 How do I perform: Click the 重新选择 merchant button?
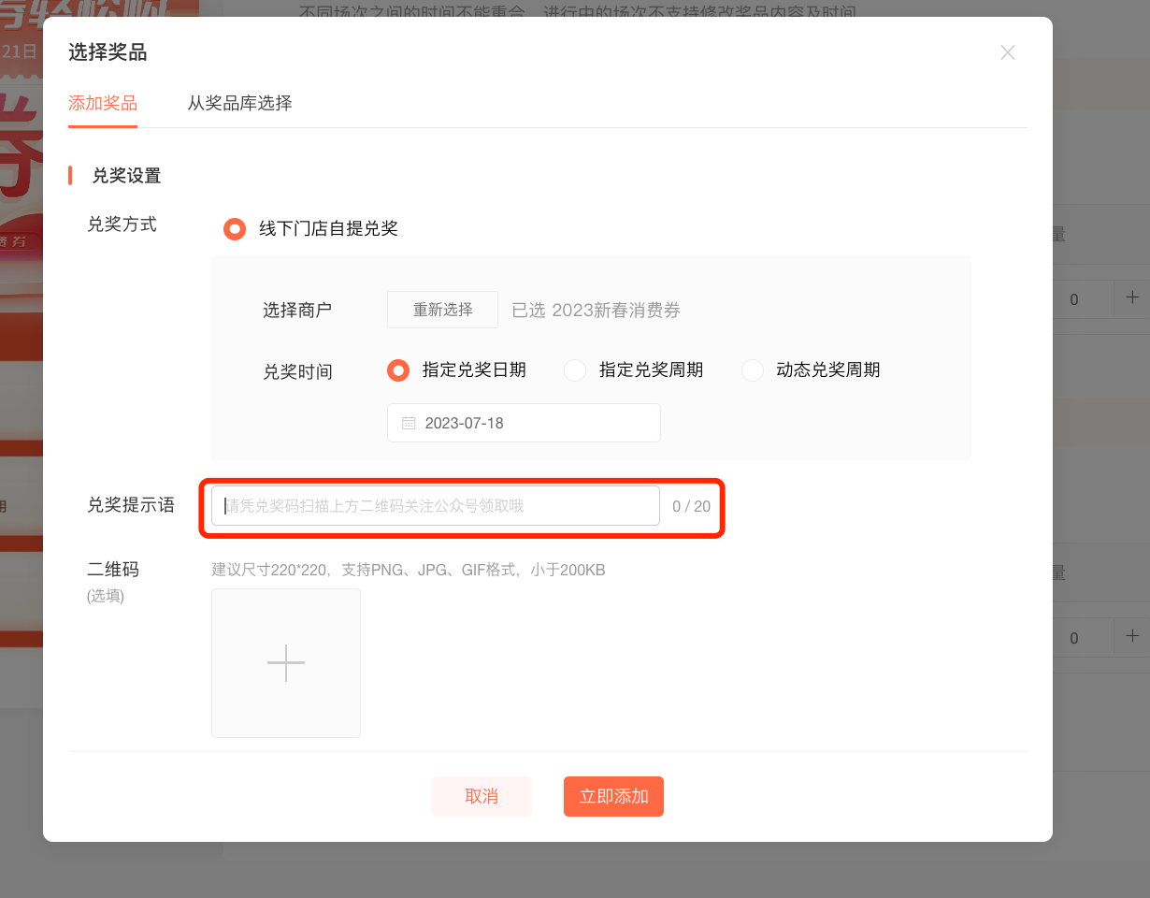[x=442, y=311]
